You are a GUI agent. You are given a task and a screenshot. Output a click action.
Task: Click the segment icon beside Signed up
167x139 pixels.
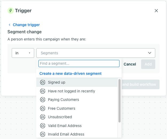(x=42, y=82)
